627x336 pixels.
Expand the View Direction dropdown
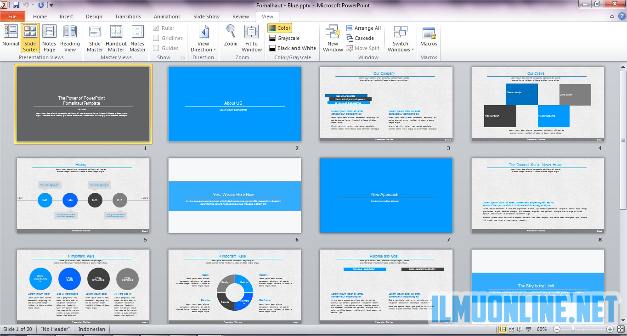coord(203,50)
